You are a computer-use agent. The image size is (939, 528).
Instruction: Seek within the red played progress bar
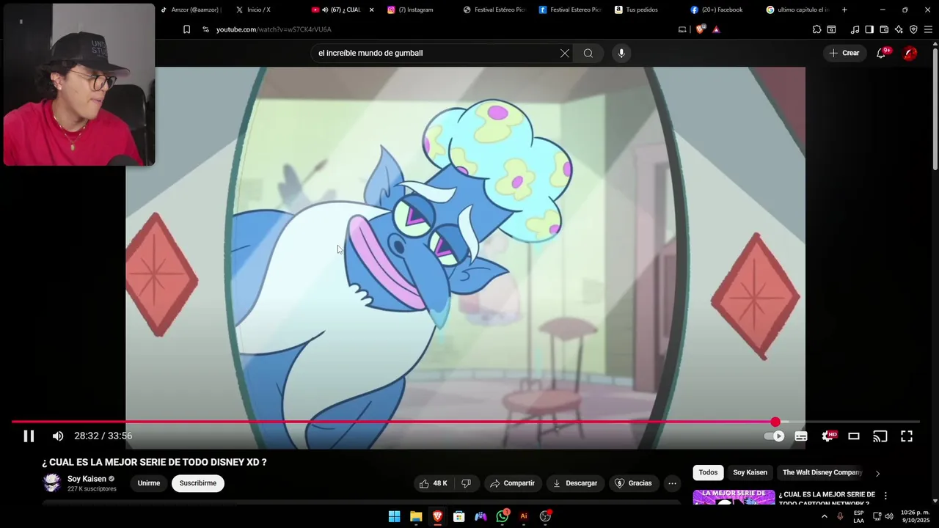click(393, 422)
